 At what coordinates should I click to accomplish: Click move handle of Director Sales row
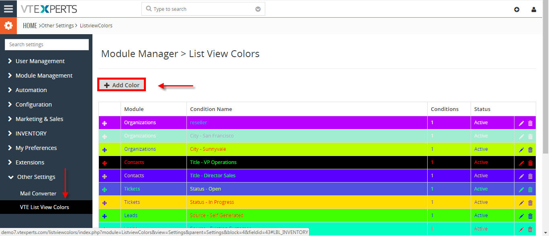click(104, 176)
